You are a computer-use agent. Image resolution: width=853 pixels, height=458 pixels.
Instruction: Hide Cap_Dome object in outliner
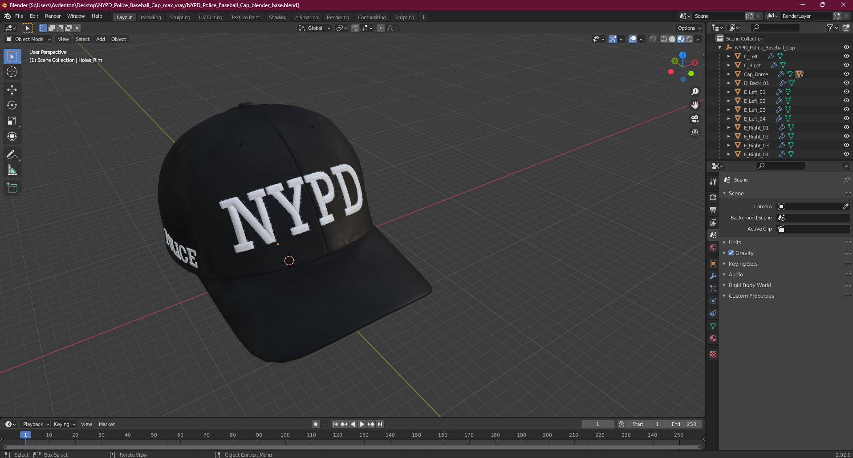coord(846,74)
